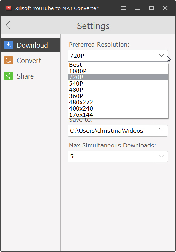Click the Xilisoft app logo icon
176x252 pixels.
click(x=9, y=8)
